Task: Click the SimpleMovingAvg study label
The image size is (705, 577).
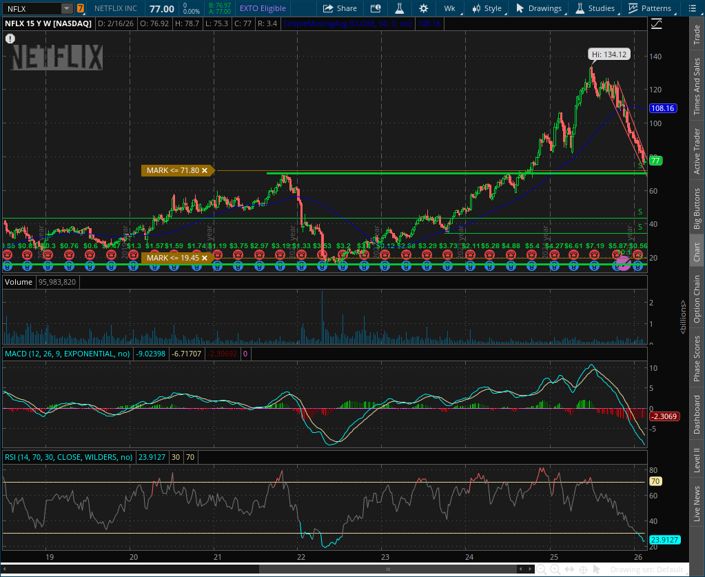Action: pyautogui.click(x=347, y=23)
